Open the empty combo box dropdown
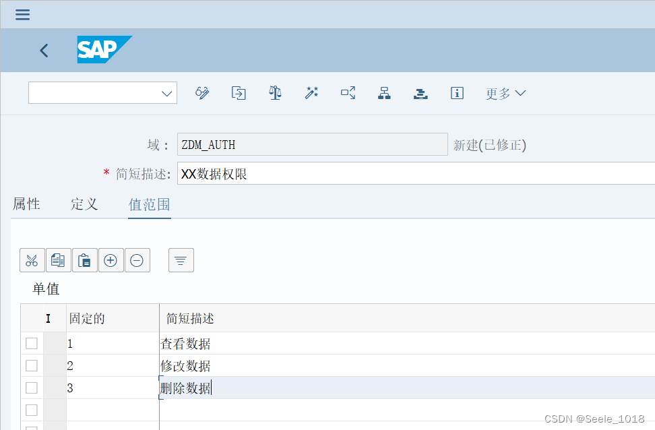Viewport: 655px width, 430px height. [x=166, y=93]
